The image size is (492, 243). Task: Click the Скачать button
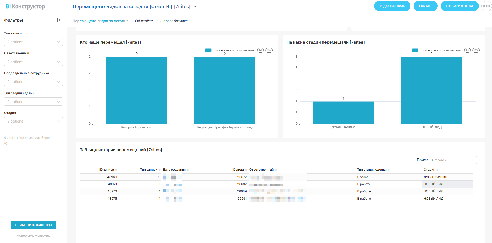pos(425,6)
